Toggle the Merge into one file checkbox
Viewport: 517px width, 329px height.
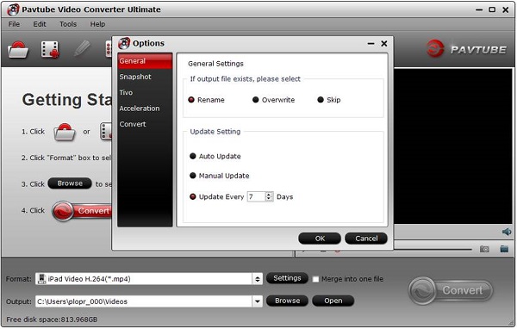point(315,279)
